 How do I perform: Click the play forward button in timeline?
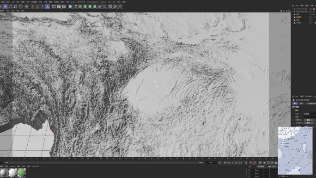232,163
